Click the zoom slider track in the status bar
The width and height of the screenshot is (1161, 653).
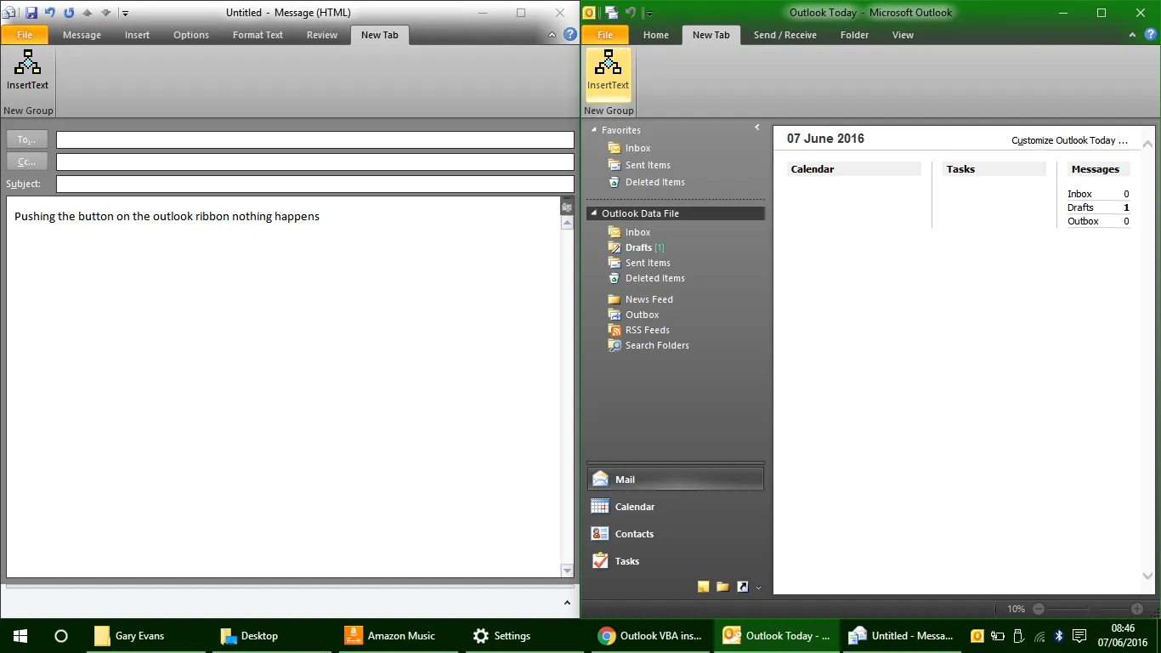pyautogui.click(x=1088, y=609)
